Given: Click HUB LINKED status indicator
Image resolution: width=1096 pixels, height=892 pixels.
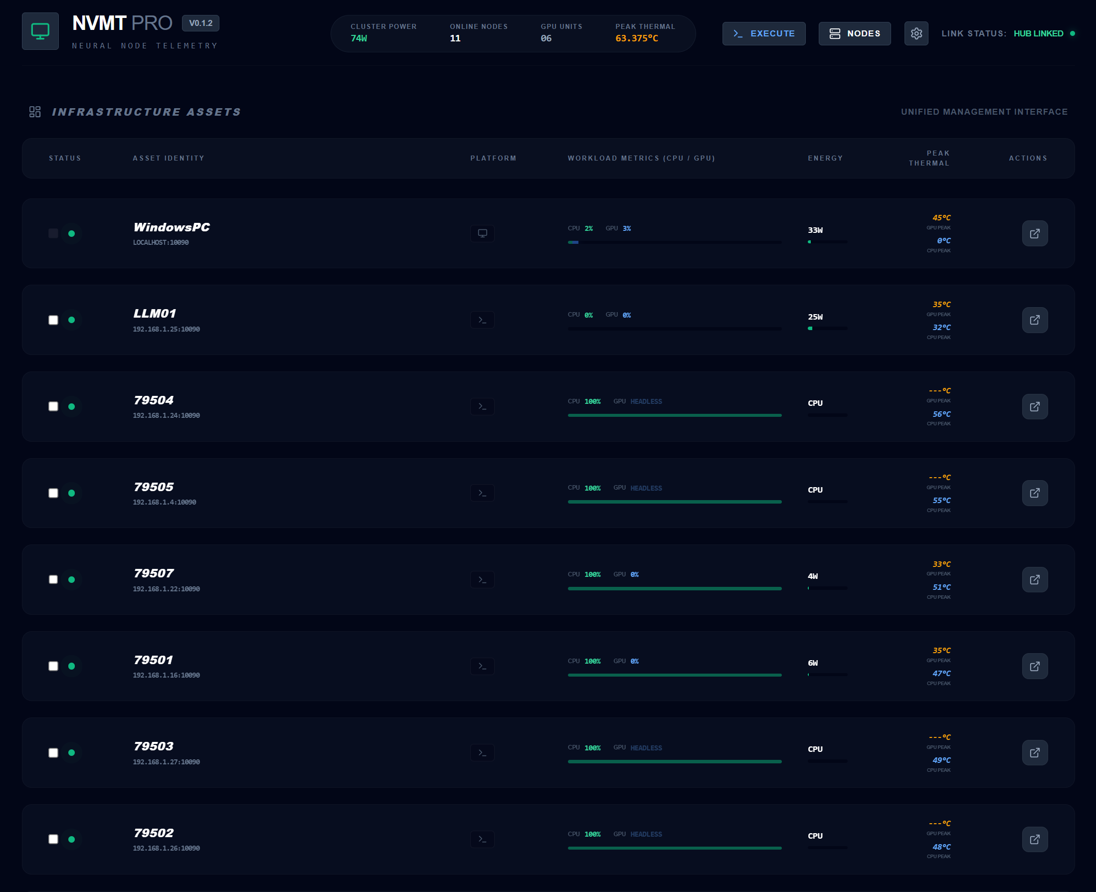Looking at the screenshot, I should [1039, 33].
